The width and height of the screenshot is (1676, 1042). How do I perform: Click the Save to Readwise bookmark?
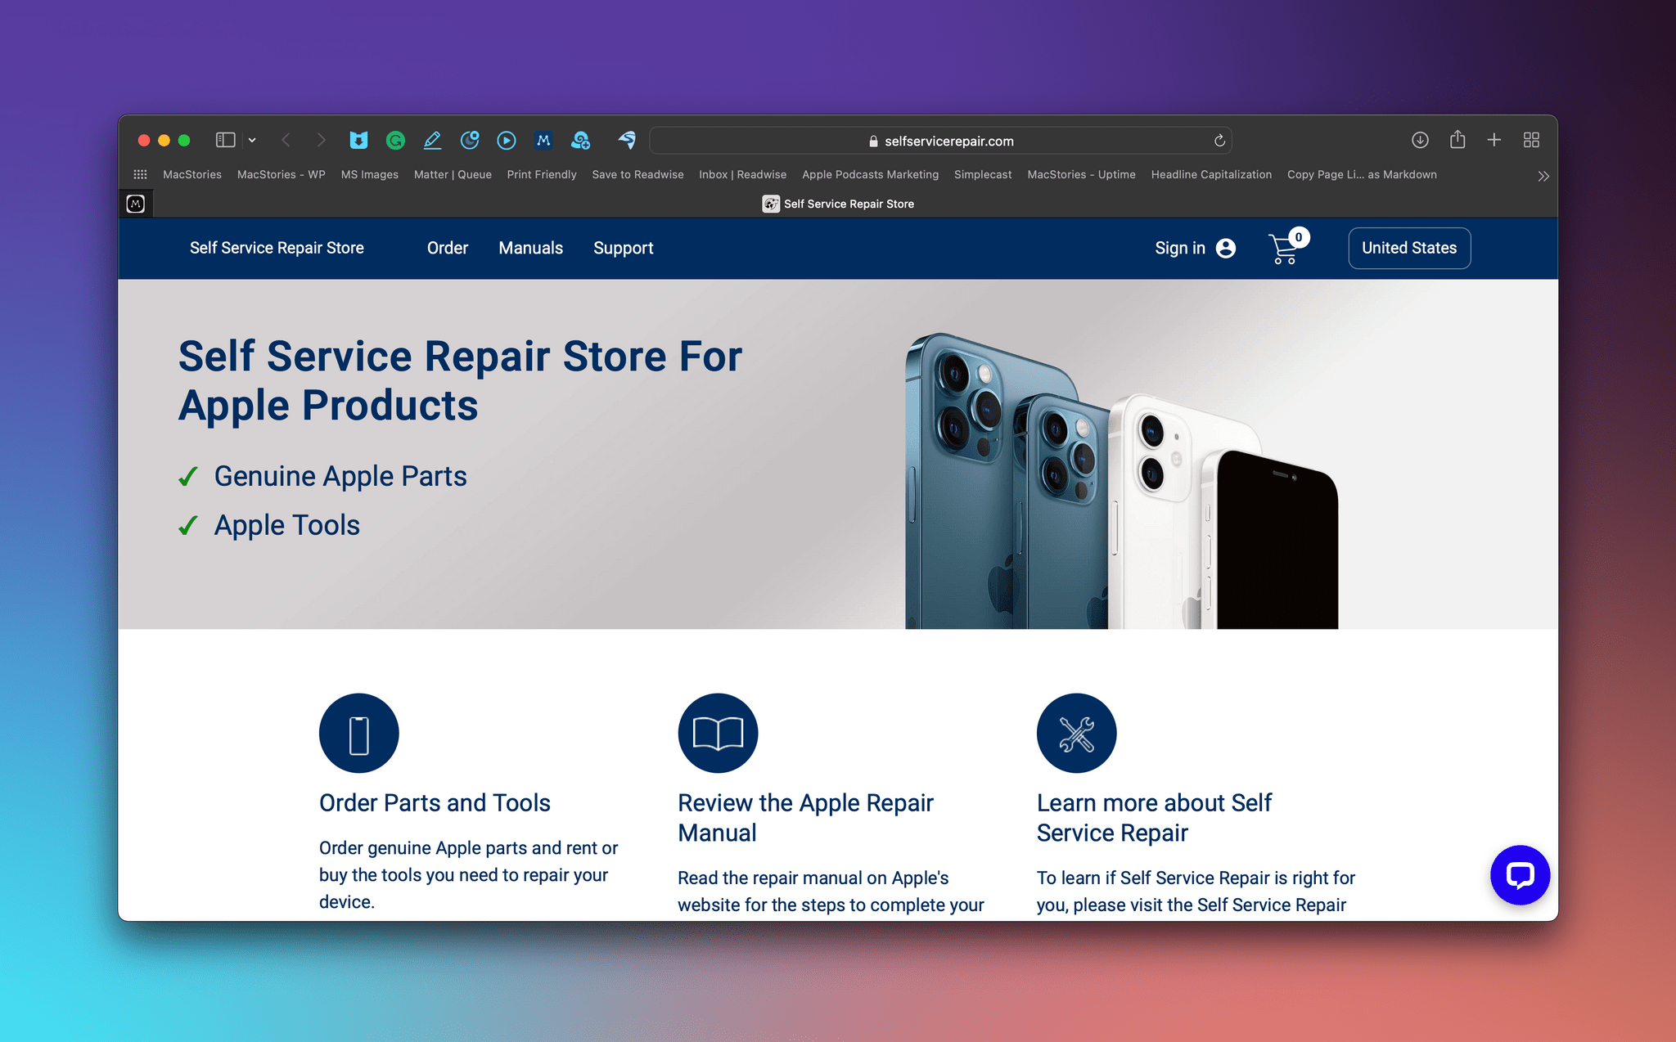638,174
